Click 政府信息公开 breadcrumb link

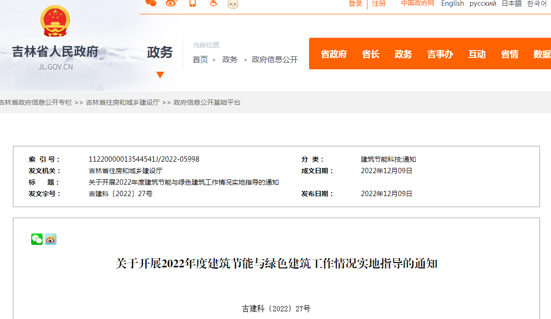(x=275, y=60)
